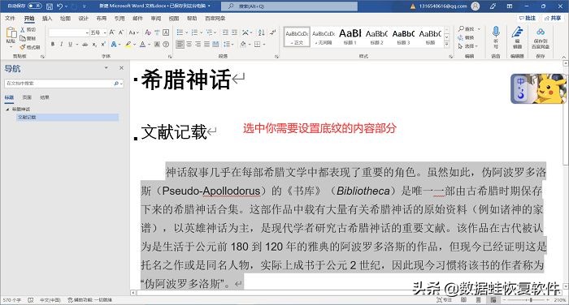
Task: Apply the 标题 1 style
Action: click(x=350, y=37)
